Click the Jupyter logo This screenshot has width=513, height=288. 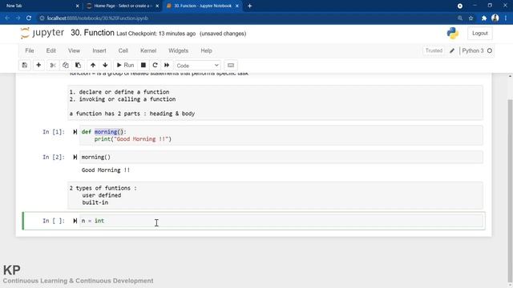pyautogui.click(x=42, y=33)
